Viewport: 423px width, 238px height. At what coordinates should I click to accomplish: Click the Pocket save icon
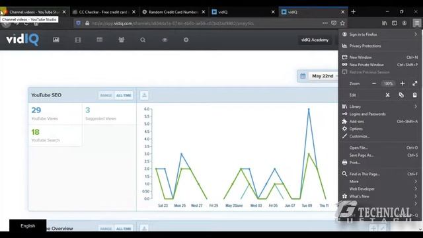[x=334, y=23]
